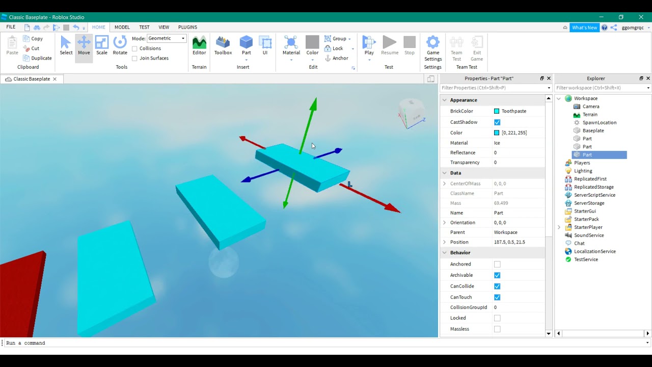Open the PLUGINS tab

(x=187, y=27)
